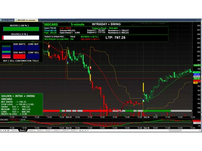Switch to Sheet 5 tab

pyautogui.click(x=32, y=130)
